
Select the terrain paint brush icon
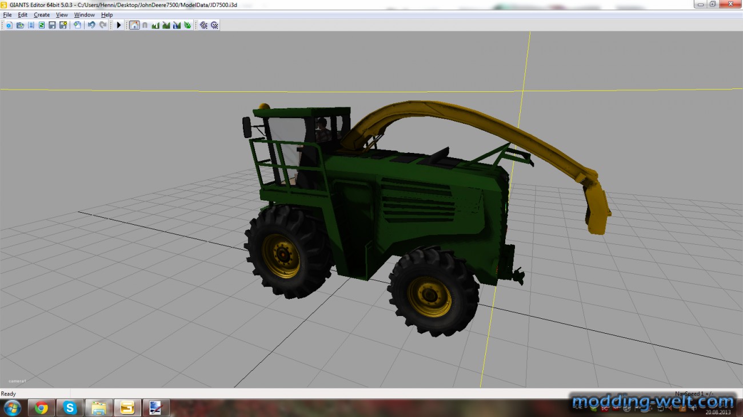pos(166,25)
